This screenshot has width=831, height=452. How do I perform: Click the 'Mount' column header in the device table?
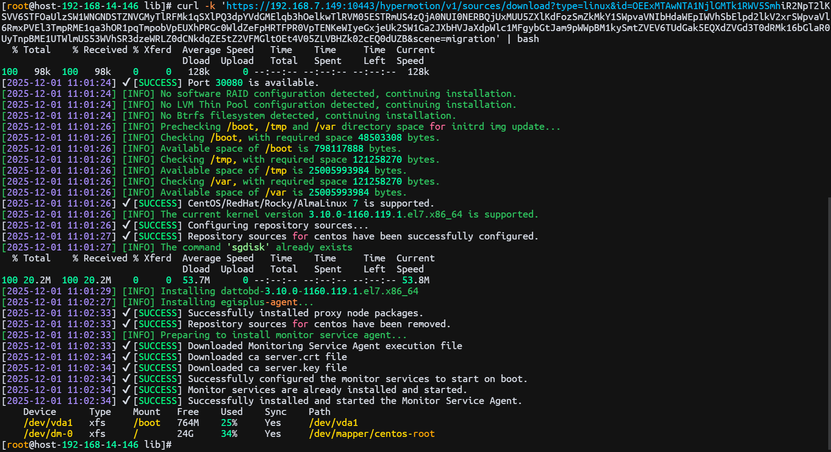[x=146, y=412]
